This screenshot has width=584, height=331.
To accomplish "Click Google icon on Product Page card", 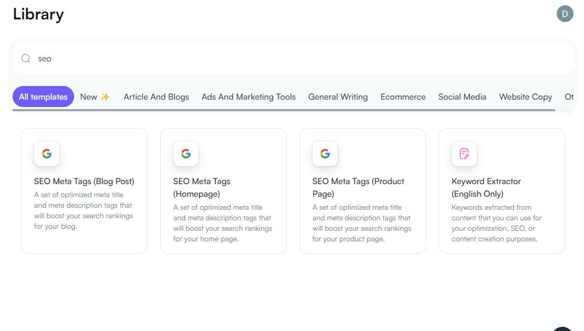I will [x=325, y=154].
